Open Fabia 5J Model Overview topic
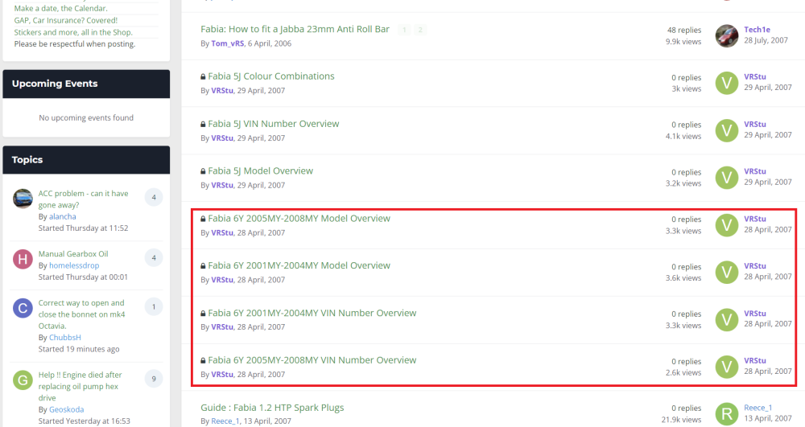This screenshot has height=427, width=805. coord(260,170)
